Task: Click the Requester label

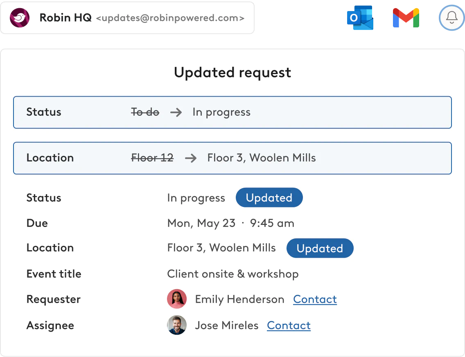Action: pyautogui.click(x=53, y=299)
